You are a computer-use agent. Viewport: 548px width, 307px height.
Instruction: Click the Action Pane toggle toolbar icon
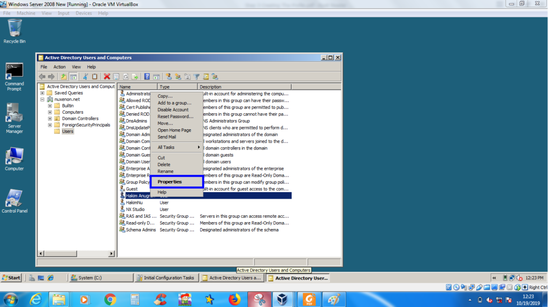156,76
